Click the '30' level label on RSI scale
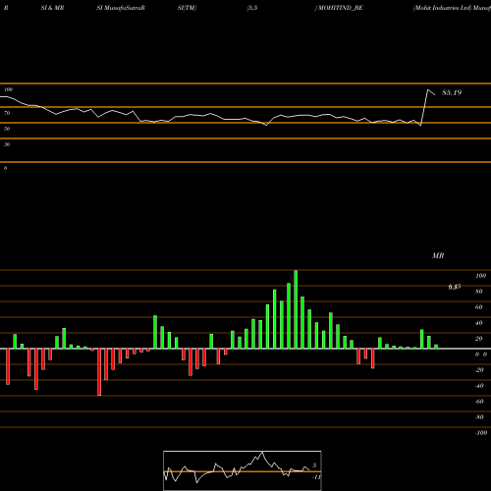Screen dimensions: 491x491 (x=7, y=144)
